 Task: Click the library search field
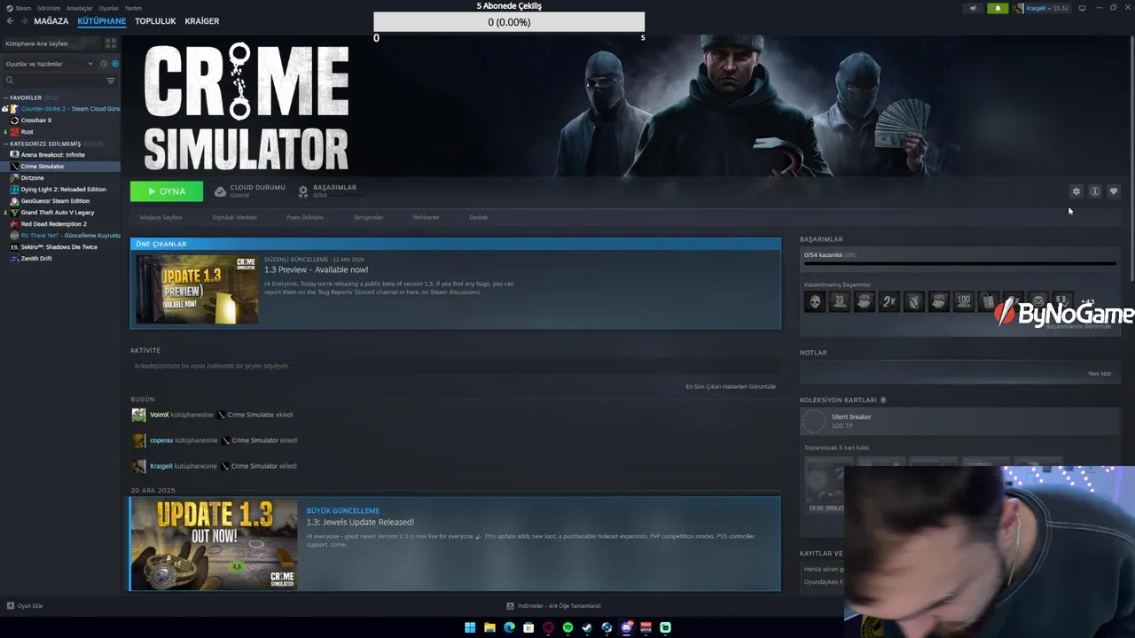pyautogui.click(x=53, y=81)
